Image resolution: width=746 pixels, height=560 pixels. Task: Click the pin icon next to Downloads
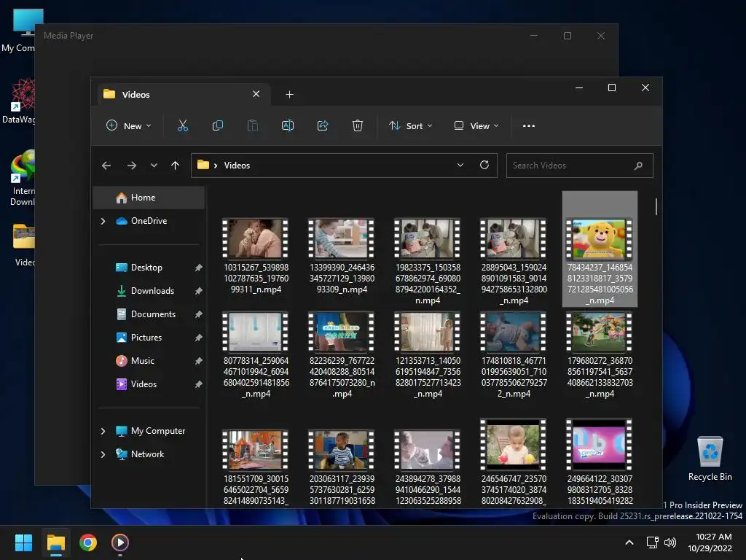pos(198,291)
